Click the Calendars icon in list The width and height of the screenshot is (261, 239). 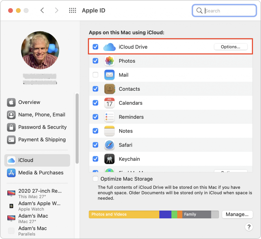point(109,103)
